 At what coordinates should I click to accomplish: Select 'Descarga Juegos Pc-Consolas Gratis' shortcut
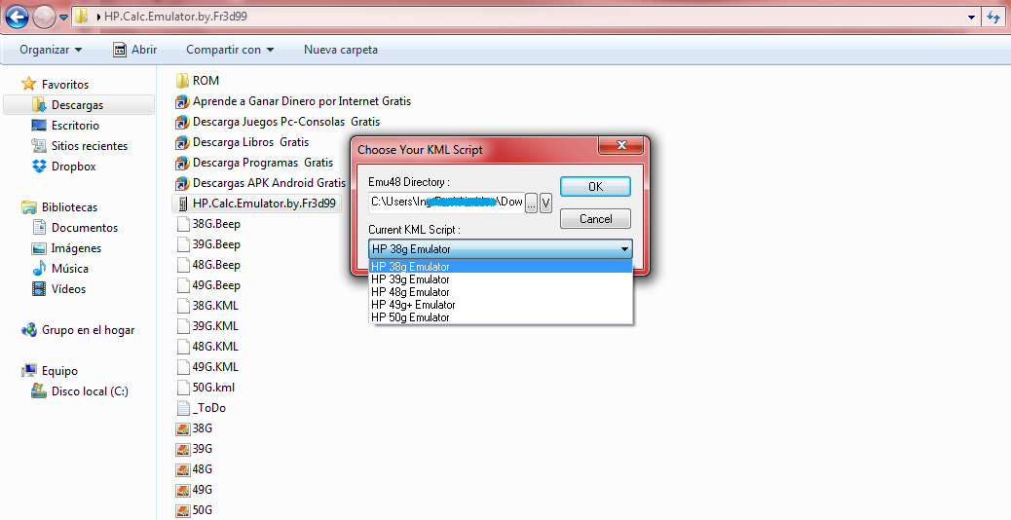click(286, 122)
